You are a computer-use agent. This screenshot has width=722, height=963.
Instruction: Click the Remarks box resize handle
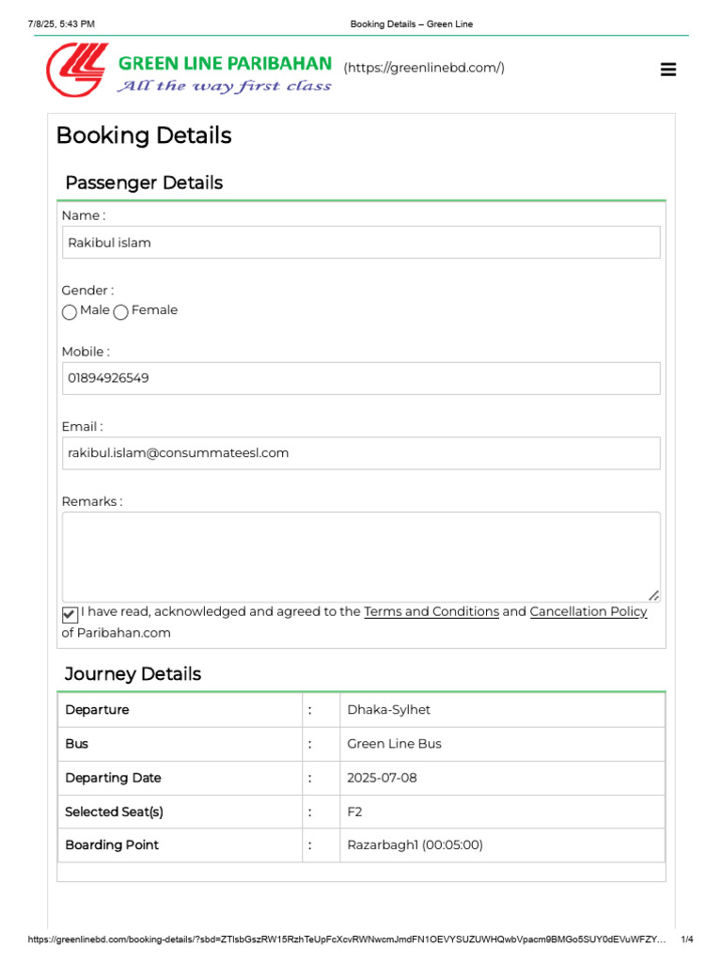(654, 595)
